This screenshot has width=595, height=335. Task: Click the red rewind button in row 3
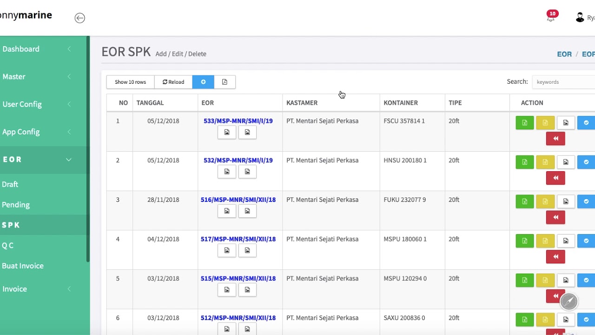(x=555, y=217)
